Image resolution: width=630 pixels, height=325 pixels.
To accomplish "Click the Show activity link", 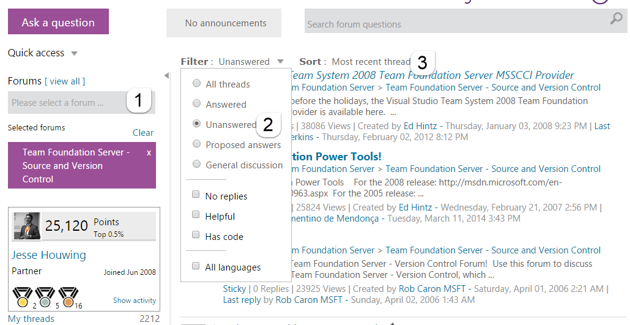I will (x=134, y=301).
